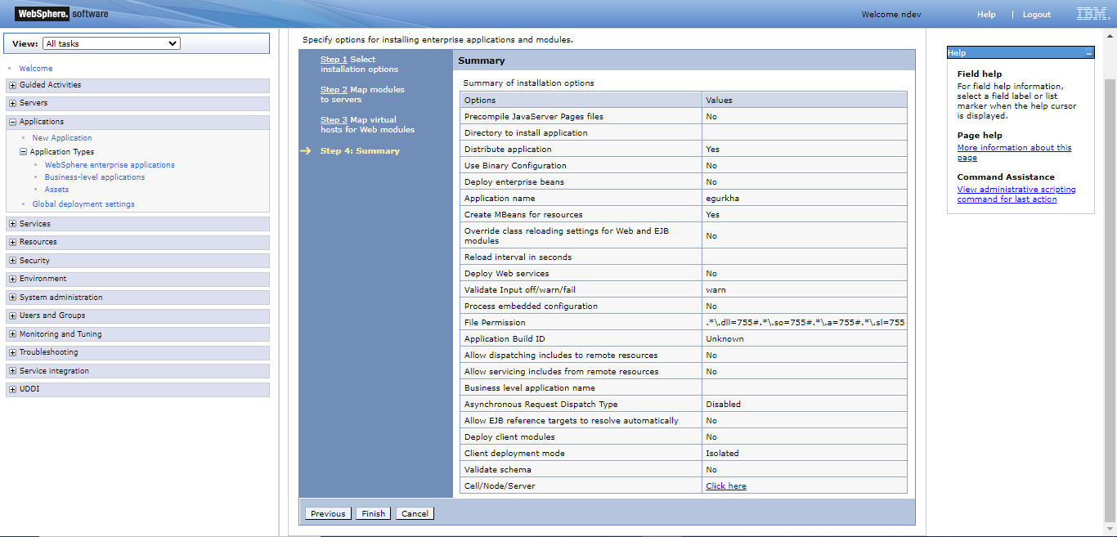Screen dimensions: 1117x537
Task: Click the Cancel button
Action: click(415, 513)
